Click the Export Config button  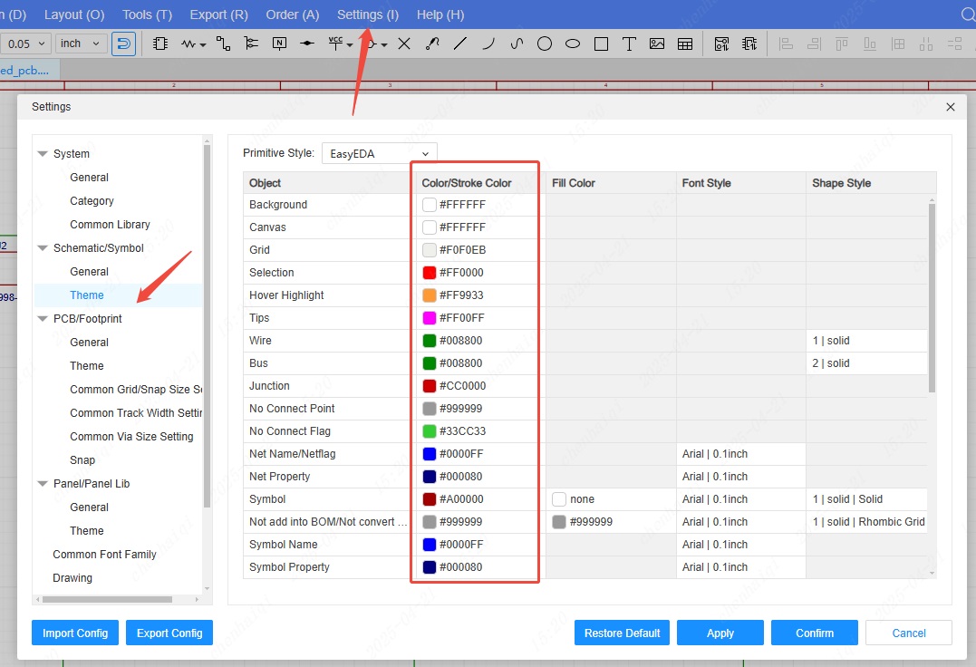coord(169,633)
